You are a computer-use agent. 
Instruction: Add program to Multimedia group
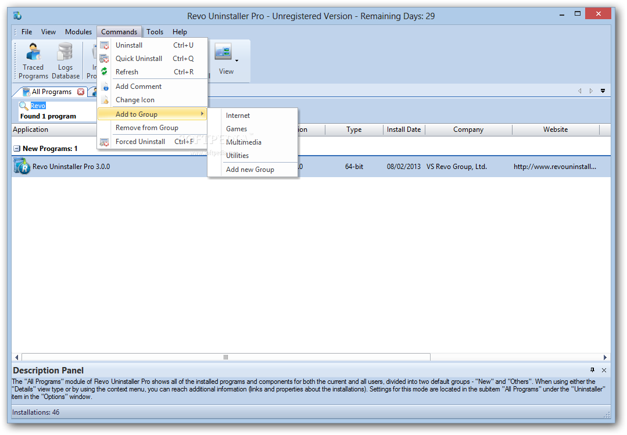coord(253,142)
